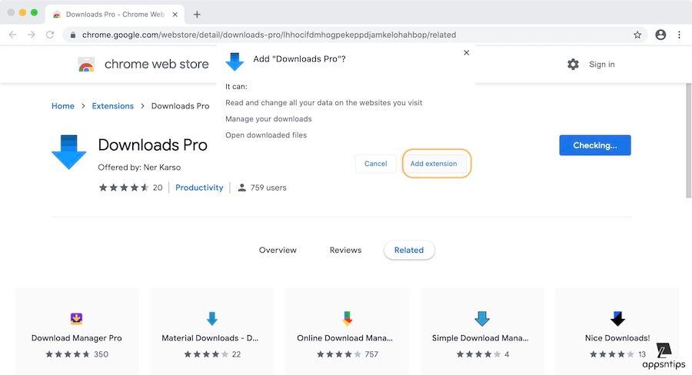This screenshot has height=375, width=692.
Task: Switch to the Reviews tab
Action: (x=345, y=250)
